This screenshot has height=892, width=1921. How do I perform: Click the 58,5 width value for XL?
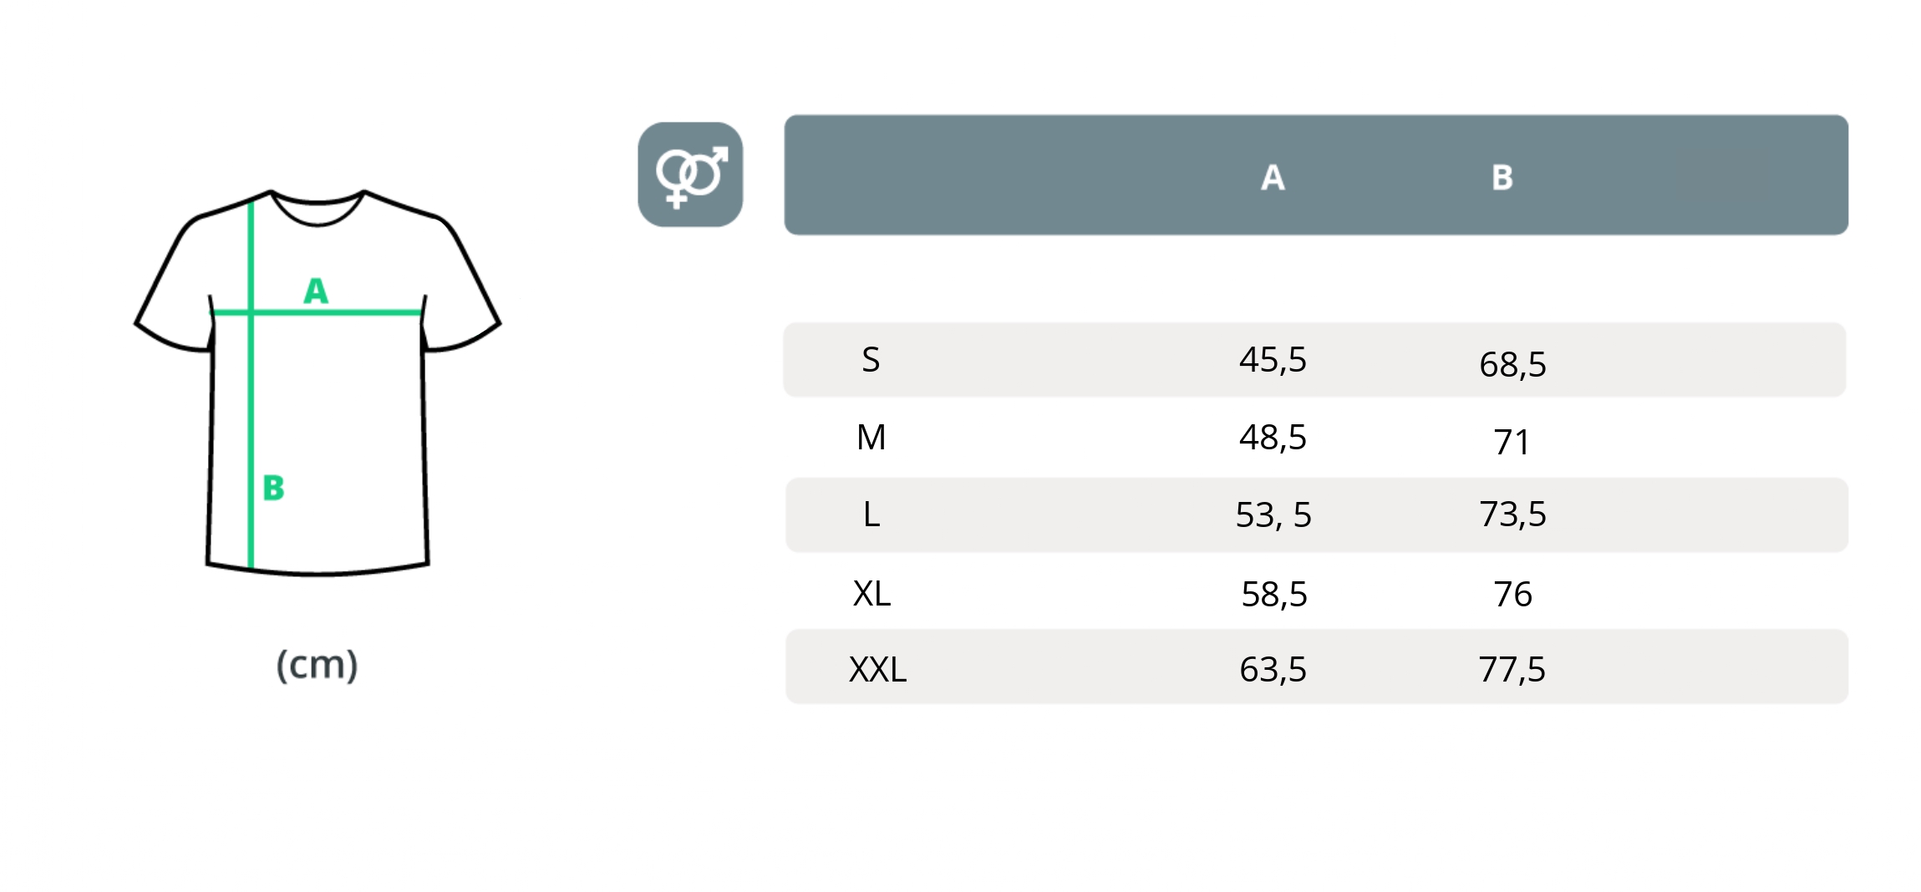point(1274,594)
